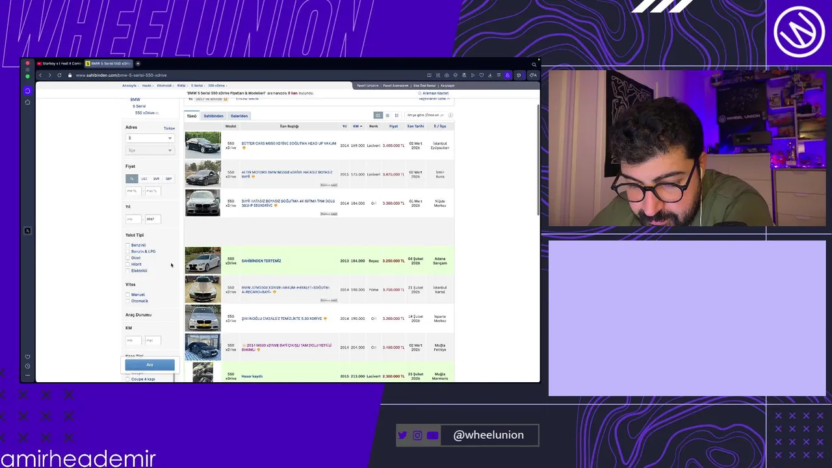Click the Türkiye address link
Image resolution: width=832 pixels, height=468 pixels.
tap(169, 129)
